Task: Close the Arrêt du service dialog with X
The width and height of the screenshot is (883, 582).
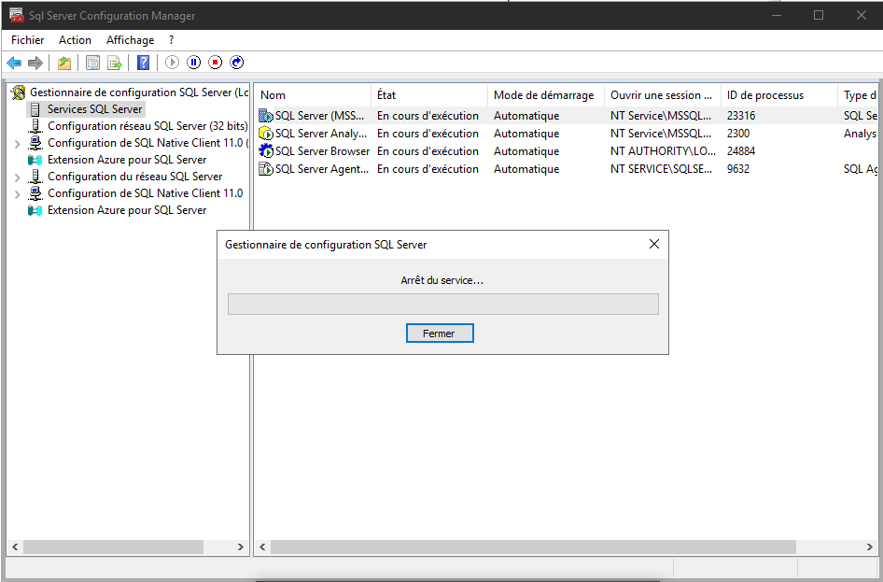Action: coord(653,244)
